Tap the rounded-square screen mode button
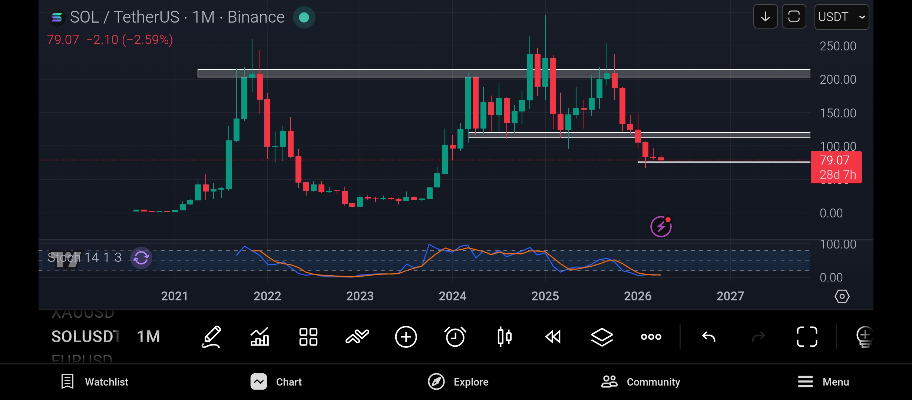 (x=794, y=17)
